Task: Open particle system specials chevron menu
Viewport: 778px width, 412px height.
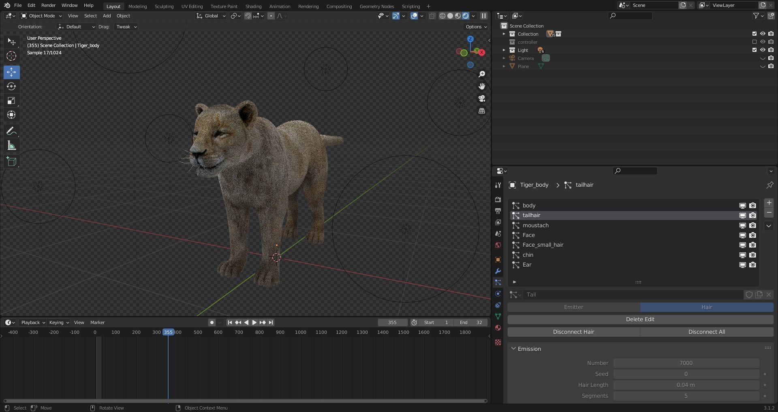Action: (769, 226)
